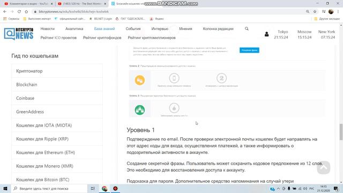Open Рейтинг криптофондов link
This screenshot has width=343, height=193.
click(x=102, y=38)
